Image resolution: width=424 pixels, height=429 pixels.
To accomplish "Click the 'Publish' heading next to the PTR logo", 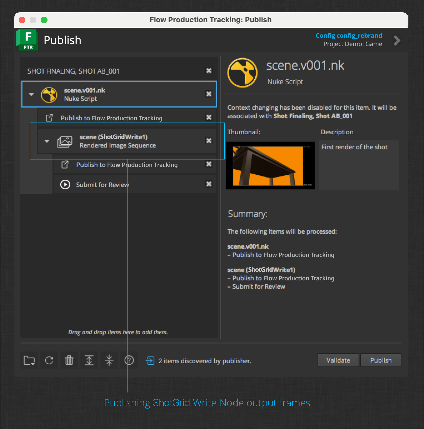I will pyautogui.click(x=63, y=40).
